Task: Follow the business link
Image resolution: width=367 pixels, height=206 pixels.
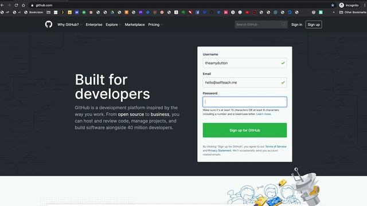Action: (x=160, y=114)
